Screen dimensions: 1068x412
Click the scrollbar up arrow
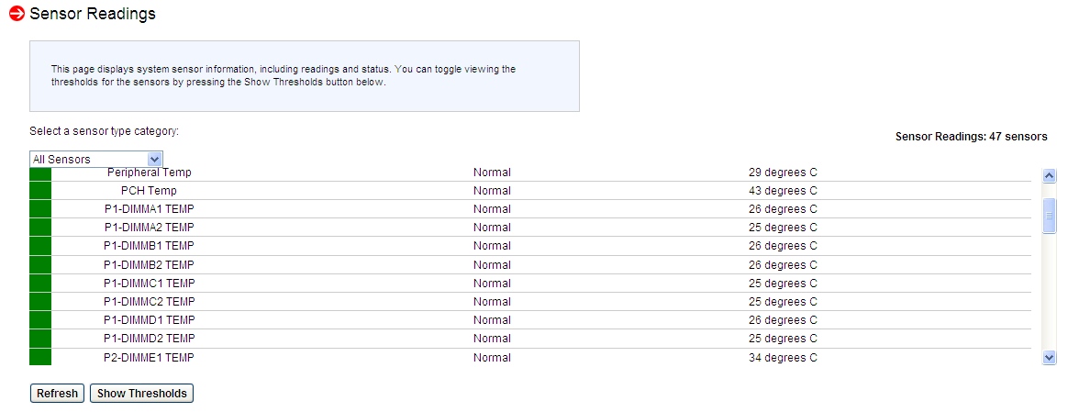[1050, 175]
